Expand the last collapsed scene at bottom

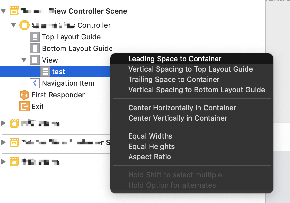coord(4,161)
